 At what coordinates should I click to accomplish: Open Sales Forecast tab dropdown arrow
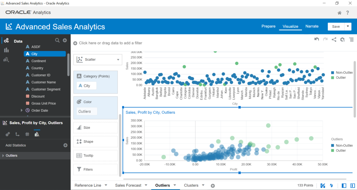click(x=146, y=185)
